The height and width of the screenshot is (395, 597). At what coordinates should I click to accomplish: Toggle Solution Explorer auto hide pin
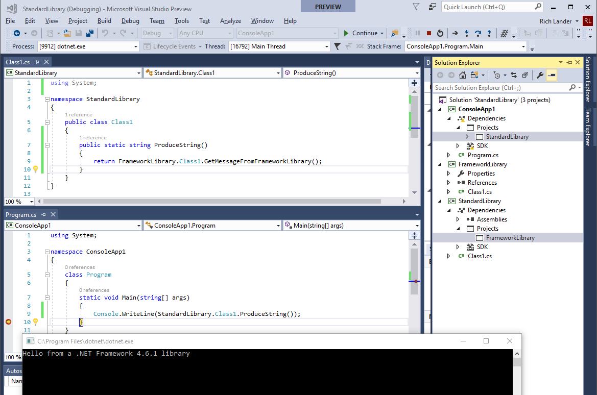tap(569, 62)
